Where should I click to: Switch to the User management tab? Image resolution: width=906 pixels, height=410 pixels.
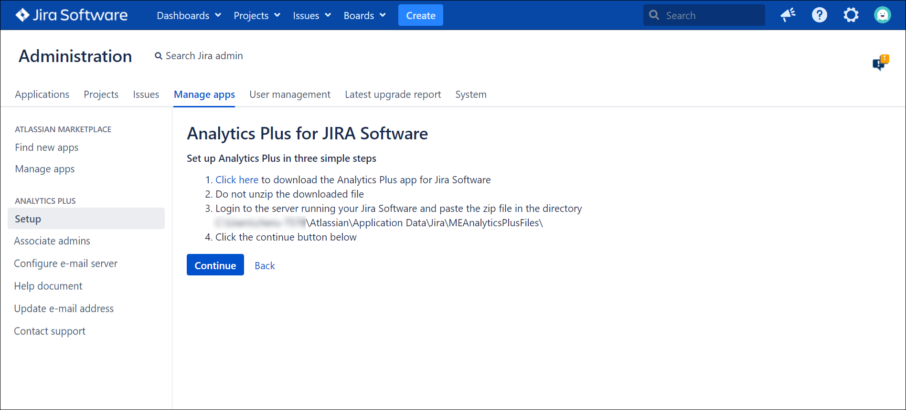289,95
